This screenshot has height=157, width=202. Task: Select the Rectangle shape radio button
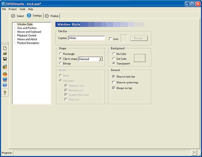tap(60, 54)
